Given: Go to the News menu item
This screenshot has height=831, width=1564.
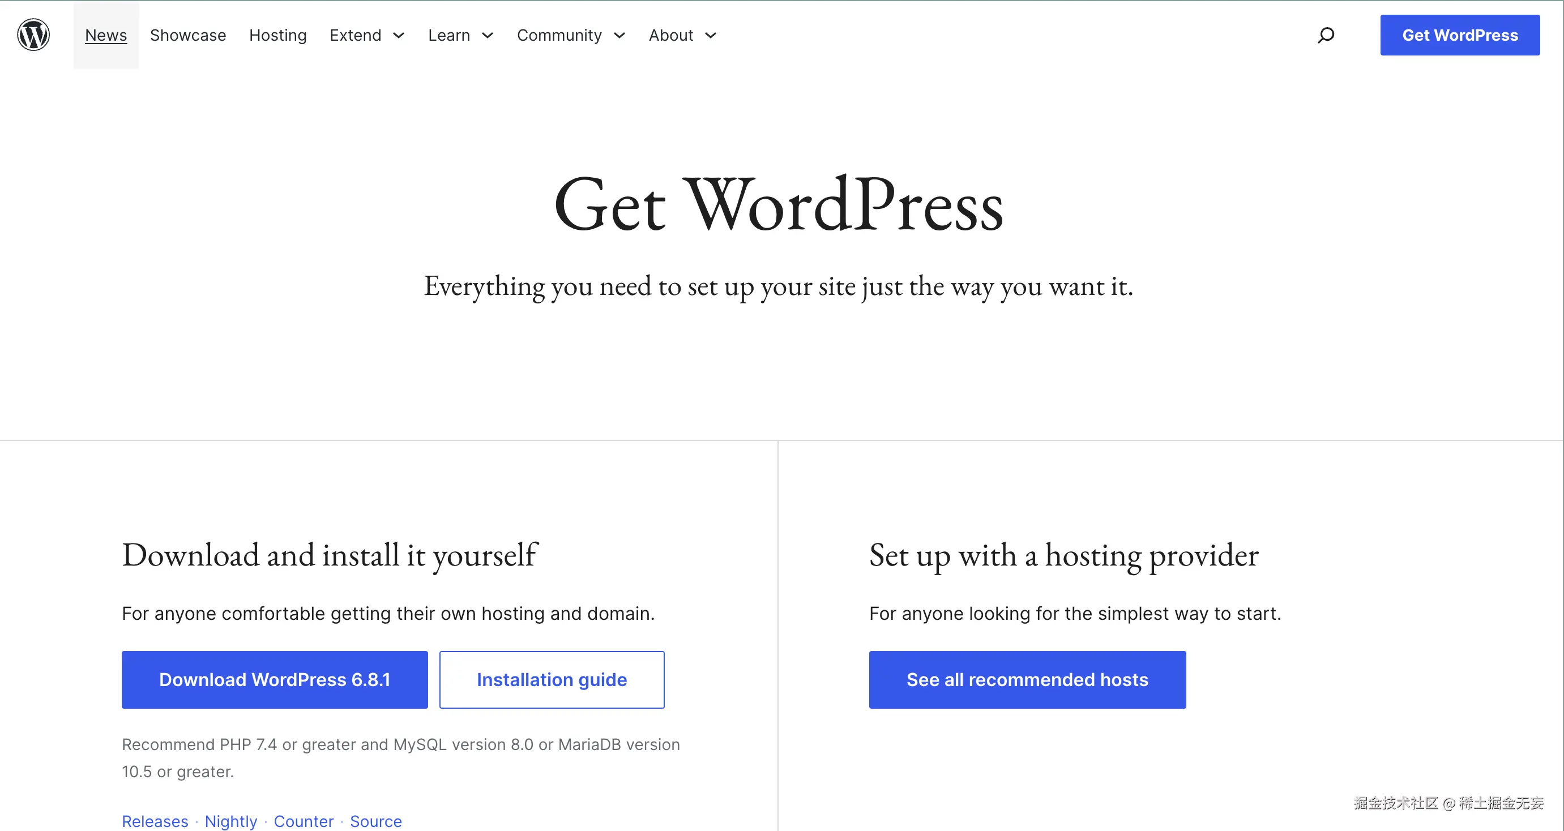Looking at the screenshot, I should [x=106, y=35].
